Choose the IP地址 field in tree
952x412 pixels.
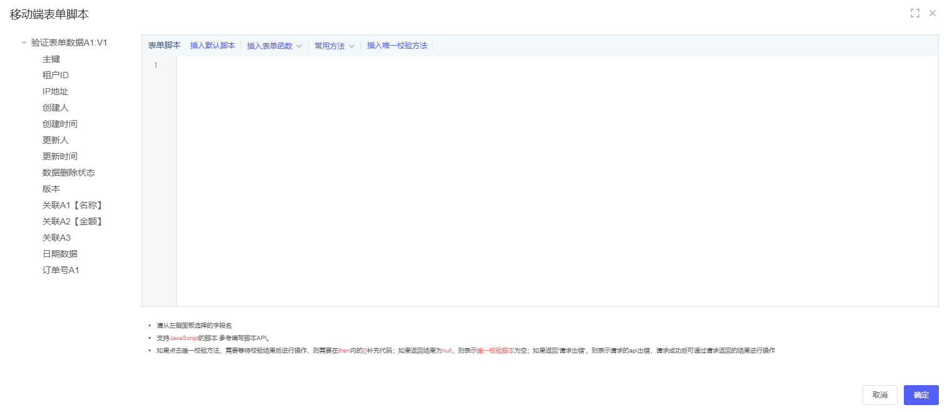pyautogui.click(x=56, y=91)
